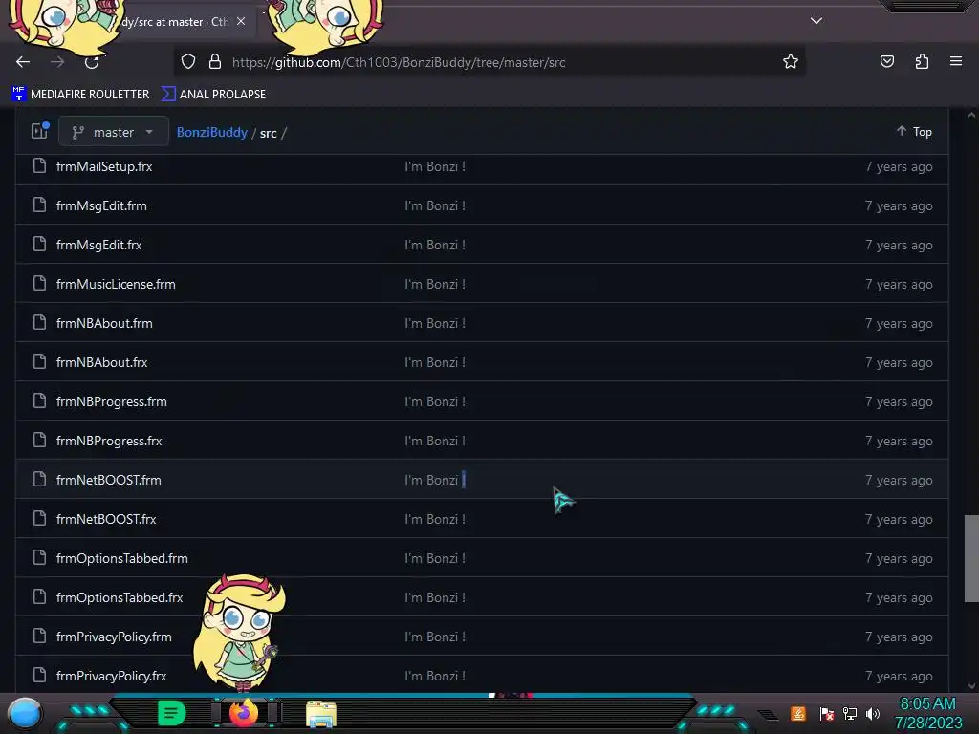Click the scrollbar up arrow
Screen dimensions: 979x734
click(x=971, y=115)
